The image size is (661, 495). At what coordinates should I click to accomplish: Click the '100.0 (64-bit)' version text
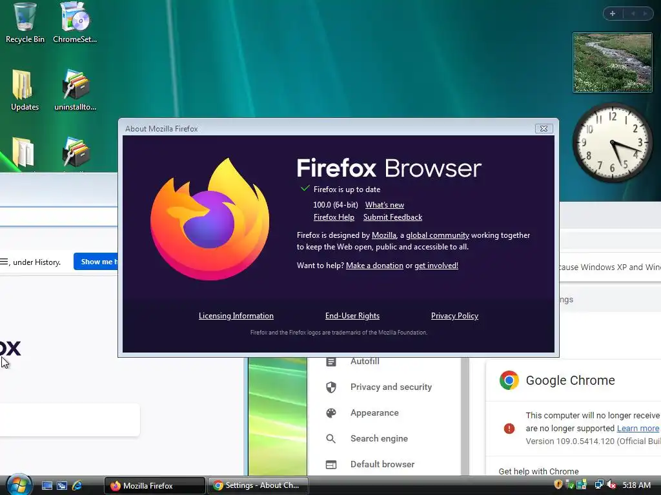click(x=336, y=205)
